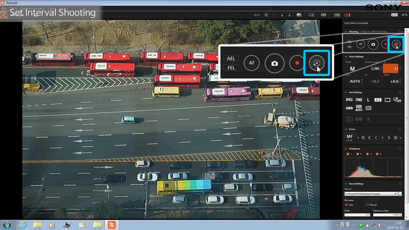
Task: Uncheck the B histogram channel
Action: pos(377,154)
